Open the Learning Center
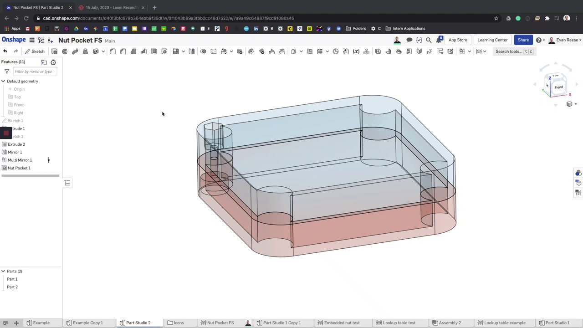The height and width of the screenshot is (328, 583). click(x=492, y=40)
